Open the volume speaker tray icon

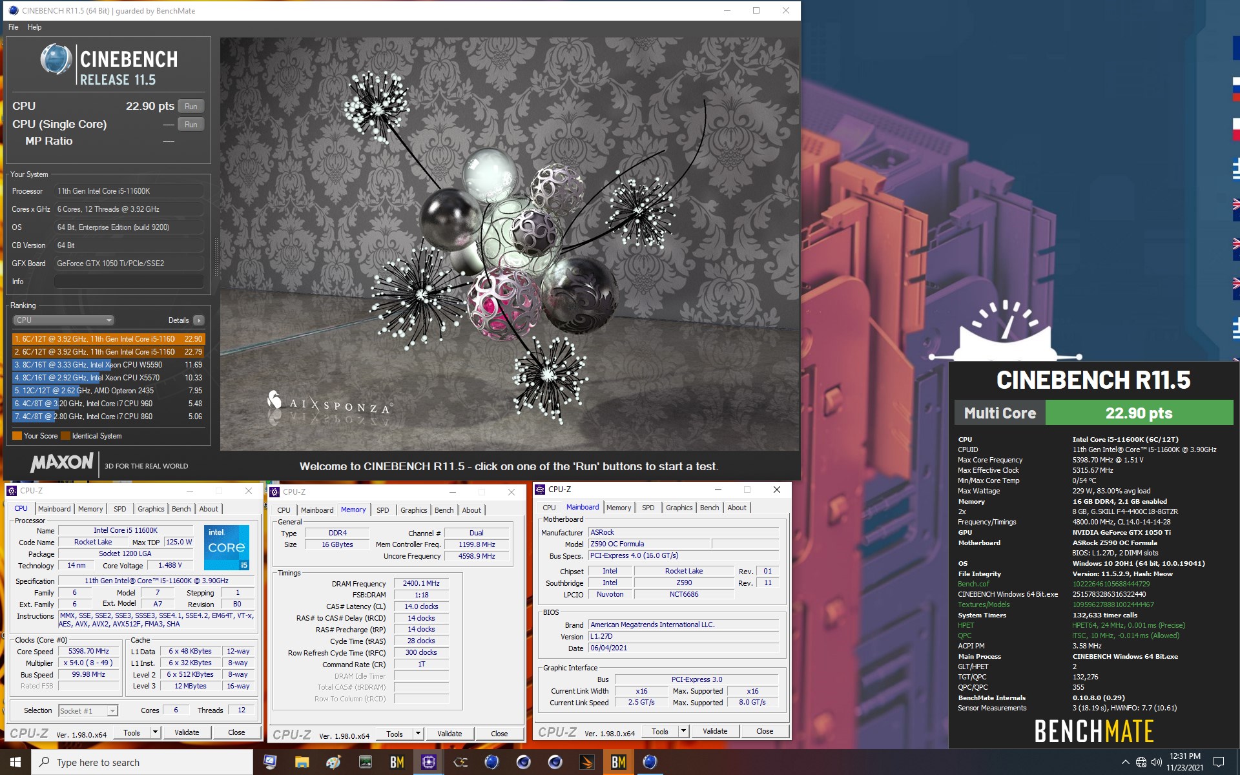1156,762
